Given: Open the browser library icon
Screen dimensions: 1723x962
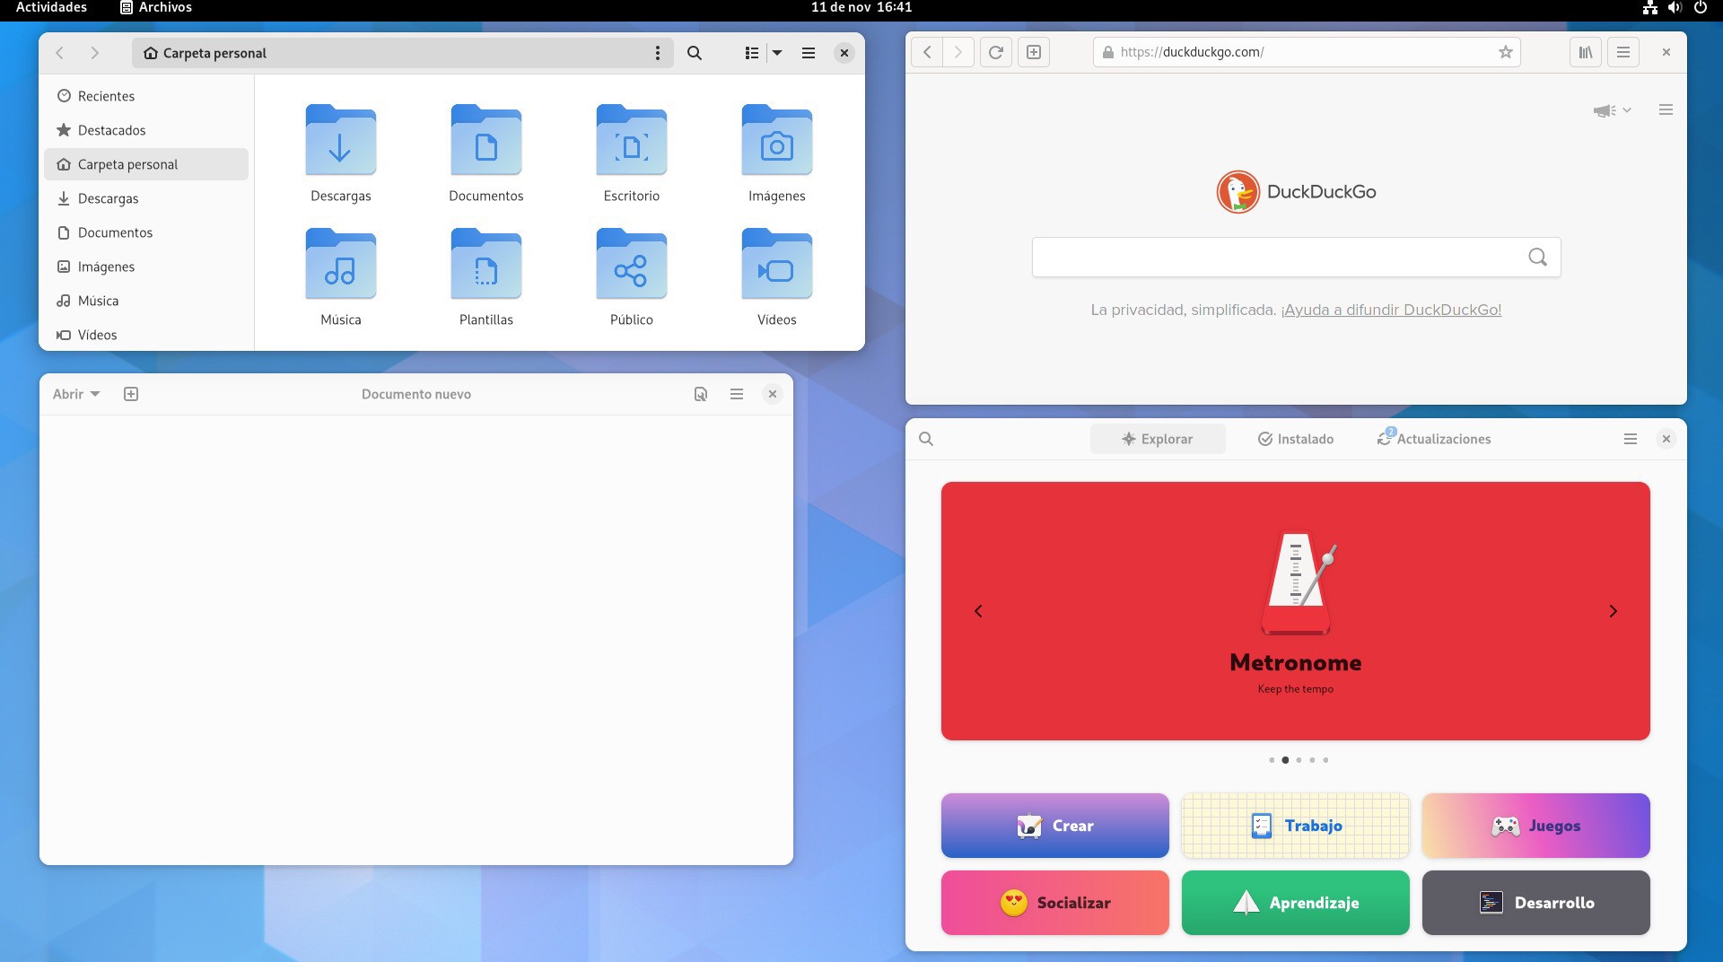Looking at the screenshot, I should 1586,52.
